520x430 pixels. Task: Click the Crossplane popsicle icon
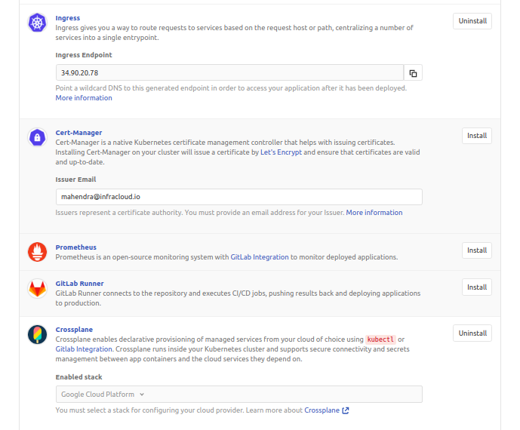coord(37,334)
